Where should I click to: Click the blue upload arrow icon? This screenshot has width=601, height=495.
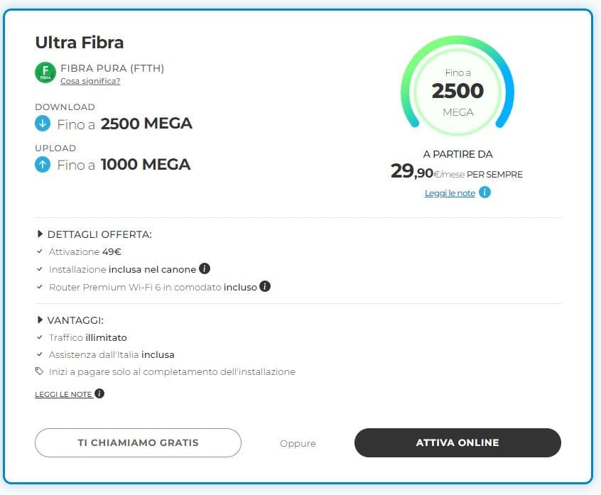click(x=43, y=164)
